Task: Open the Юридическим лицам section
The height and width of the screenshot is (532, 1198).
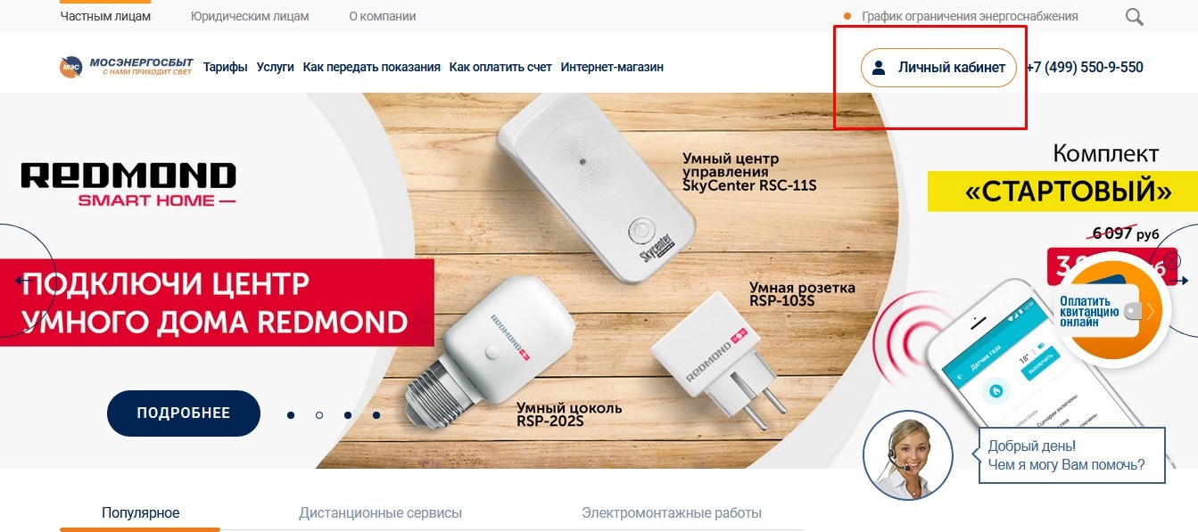Action: click(250, 16)
